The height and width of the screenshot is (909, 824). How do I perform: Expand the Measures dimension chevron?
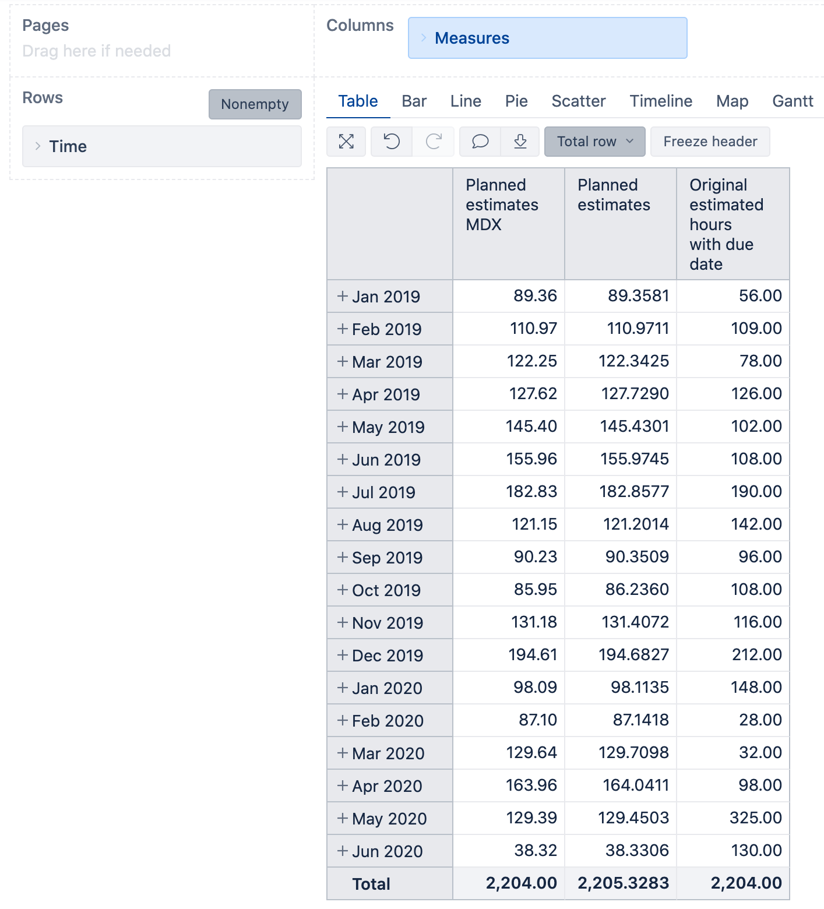[x=424, y=38]
